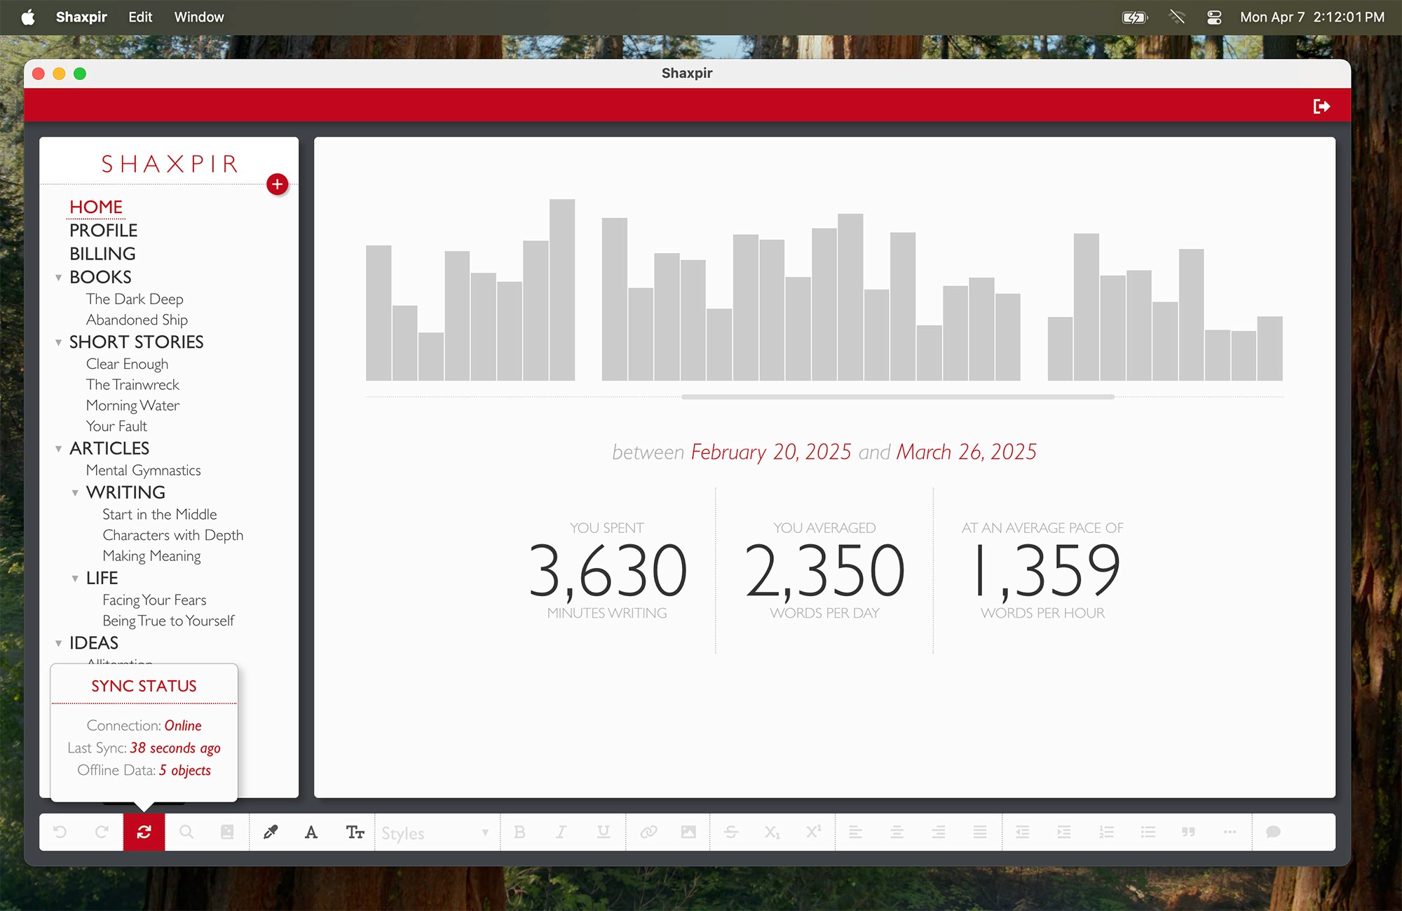Open the PROFILE page
This screenshot has width=1402, height=911.
[103, 230]
